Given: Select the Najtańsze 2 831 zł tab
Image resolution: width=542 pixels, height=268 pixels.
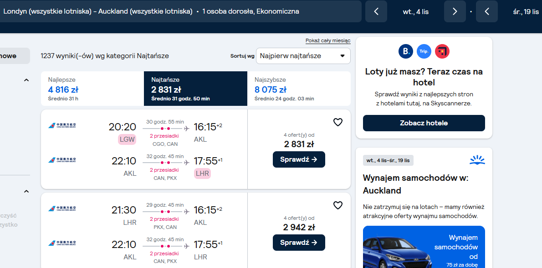Looking at the screenshot, I should click(196, 89).
